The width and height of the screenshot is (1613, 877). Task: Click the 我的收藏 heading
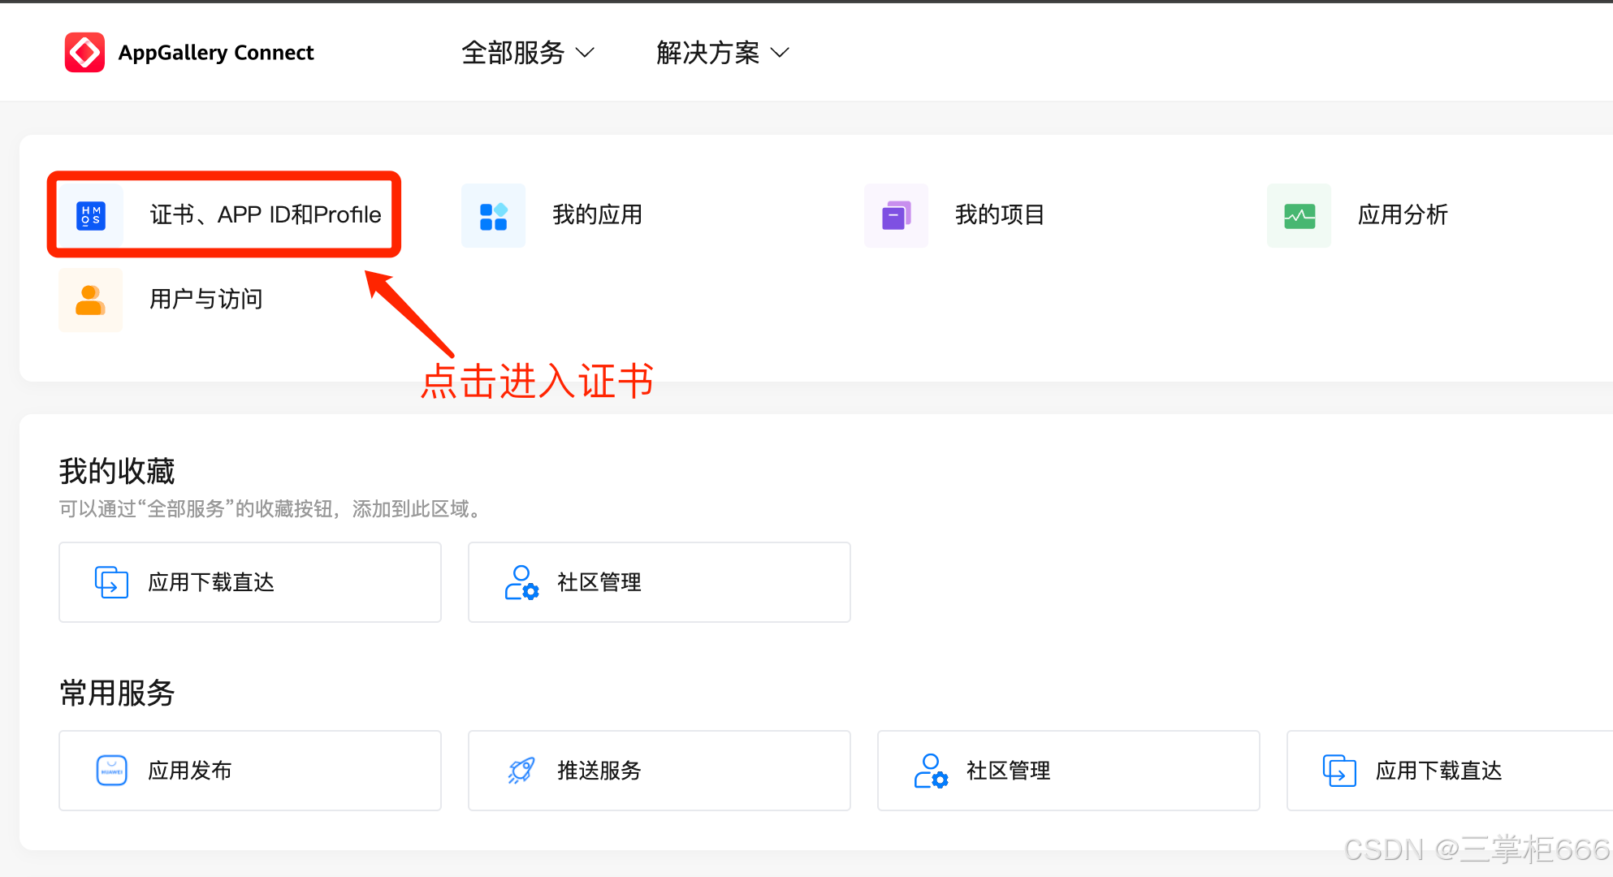(x=117, y=471)
